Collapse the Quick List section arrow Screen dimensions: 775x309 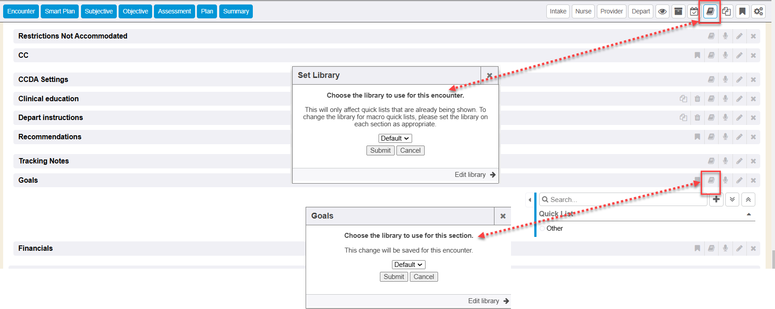pos(749,215)
